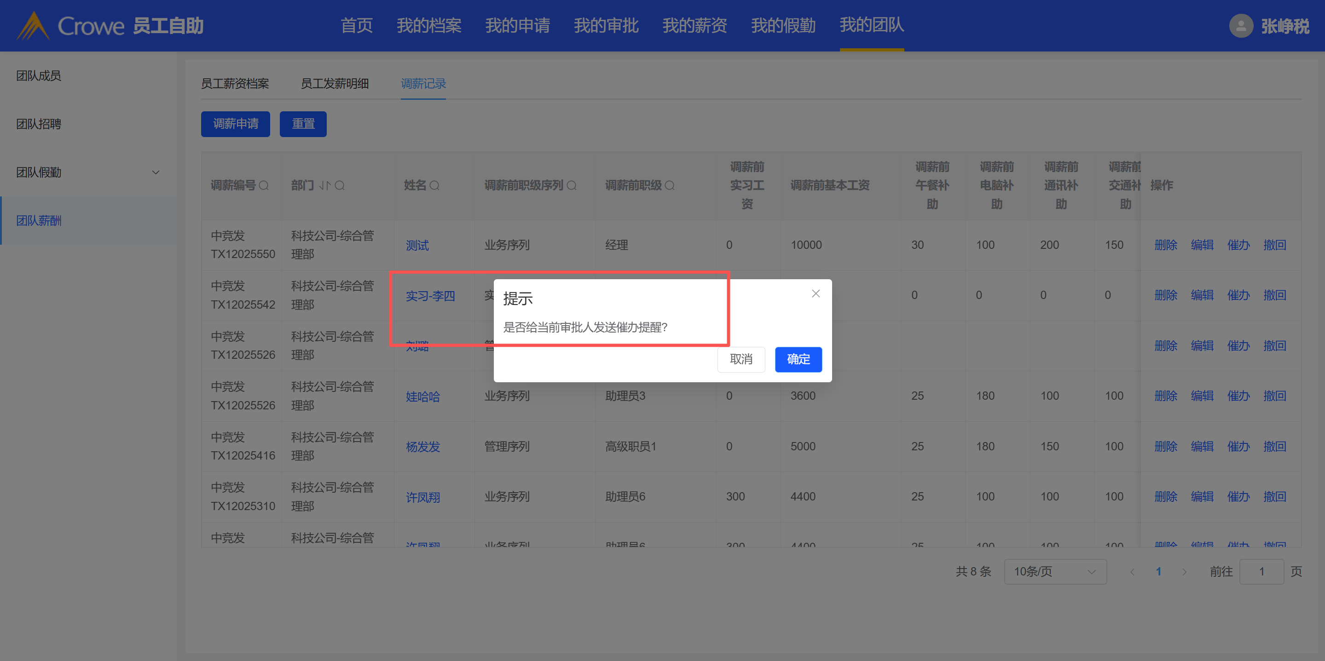Image resolution: width=1325 pixels, height=661 pixels.
Task: Click search icon in 部门 column header
Action: click(x=340, y=185)
